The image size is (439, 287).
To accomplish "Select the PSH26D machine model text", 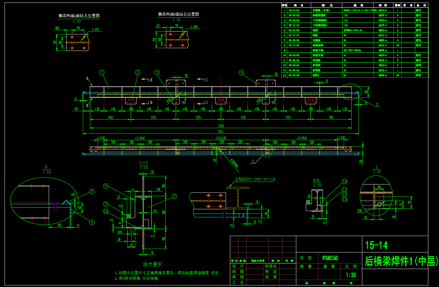I will click(330, 258).
